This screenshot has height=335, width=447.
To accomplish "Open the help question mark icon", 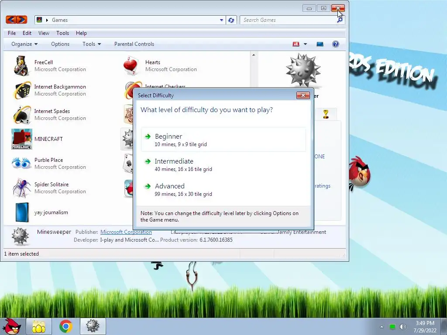I will click(336, 44).
